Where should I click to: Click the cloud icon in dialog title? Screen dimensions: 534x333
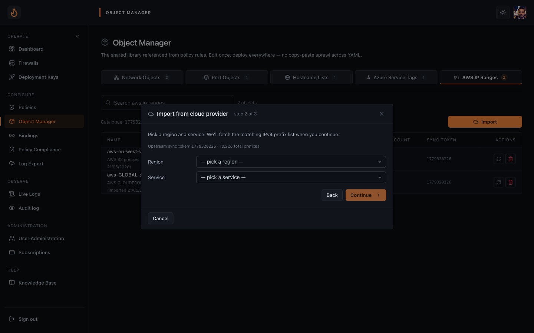[151, 114]
